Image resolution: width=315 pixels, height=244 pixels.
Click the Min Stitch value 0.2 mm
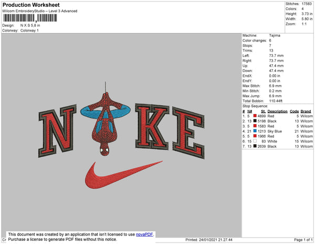276,91
